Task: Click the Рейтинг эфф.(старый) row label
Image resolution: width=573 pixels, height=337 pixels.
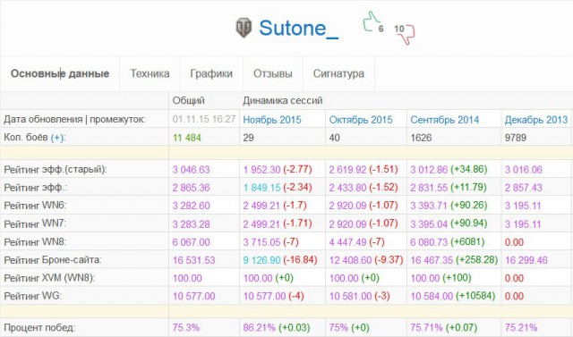Action: (56, 170)
